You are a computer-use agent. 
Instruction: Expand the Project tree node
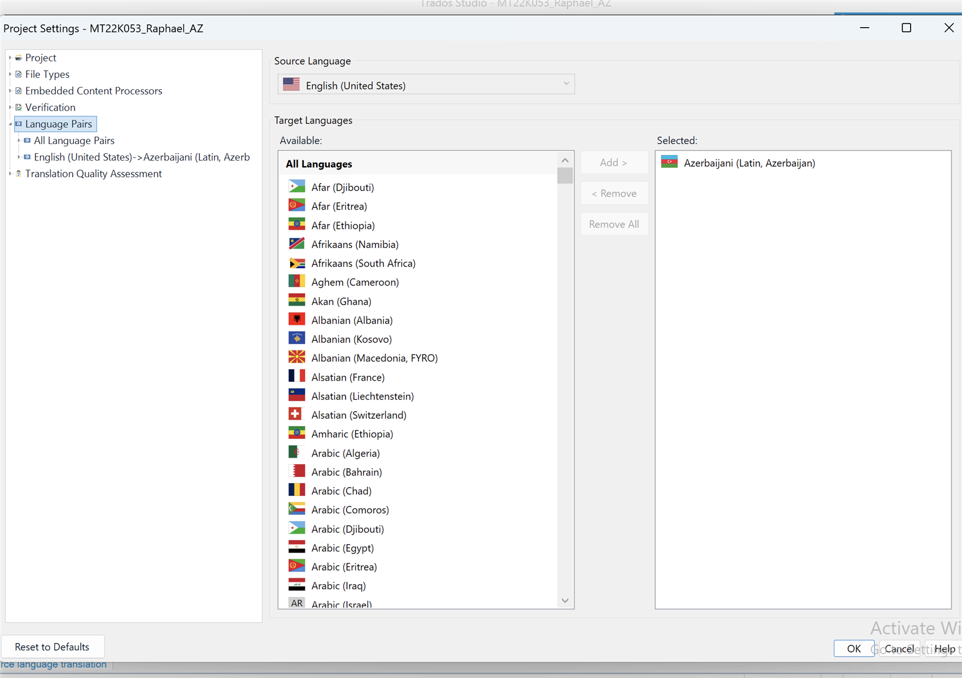[x=10, y=58]
